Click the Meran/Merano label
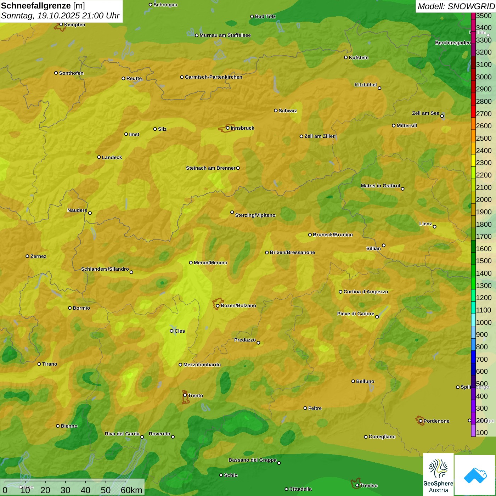Image resolution: width=496 pixels, height=496 pixels. [210, 263]
